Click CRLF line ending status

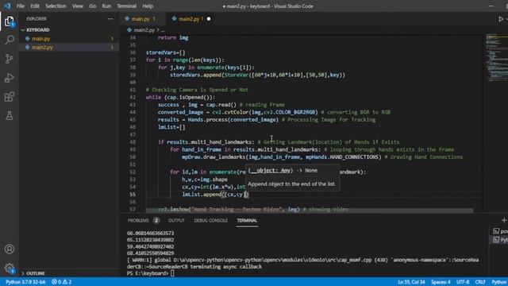point(480,282)
